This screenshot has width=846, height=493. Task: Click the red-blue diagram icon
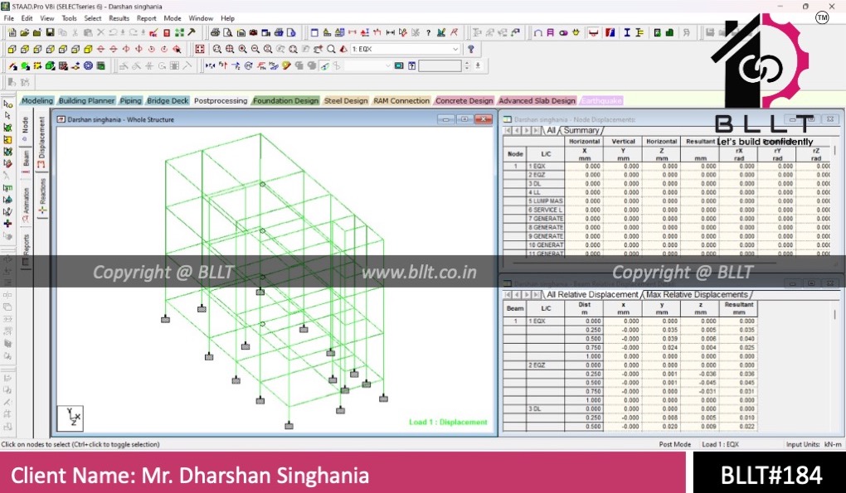pos(610,32)
